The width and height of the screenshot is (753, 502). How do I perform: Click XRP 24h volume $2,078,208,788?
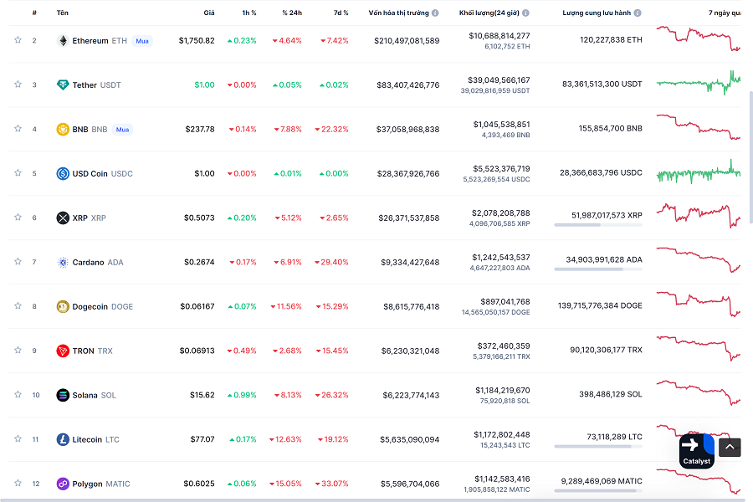coord(500,213)
